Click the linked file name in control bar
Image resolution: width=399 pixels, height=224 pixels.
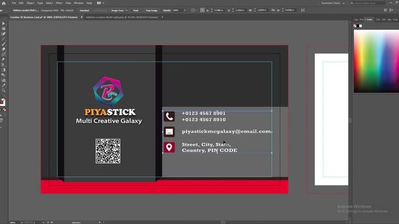[26, 11]
